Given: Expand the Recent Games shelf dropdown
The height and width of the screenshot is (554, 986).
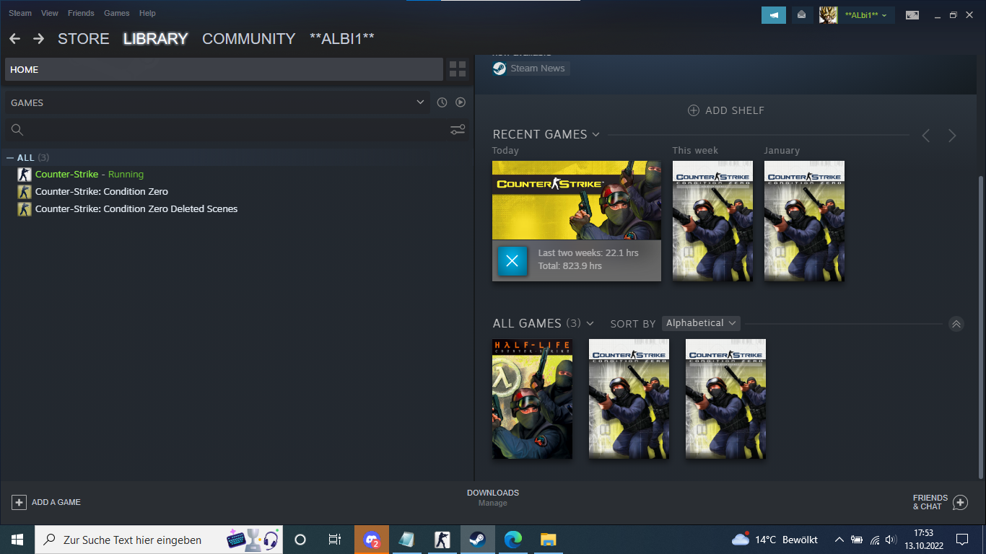Looking at the screenshot, I should click(x=595, y=135).
